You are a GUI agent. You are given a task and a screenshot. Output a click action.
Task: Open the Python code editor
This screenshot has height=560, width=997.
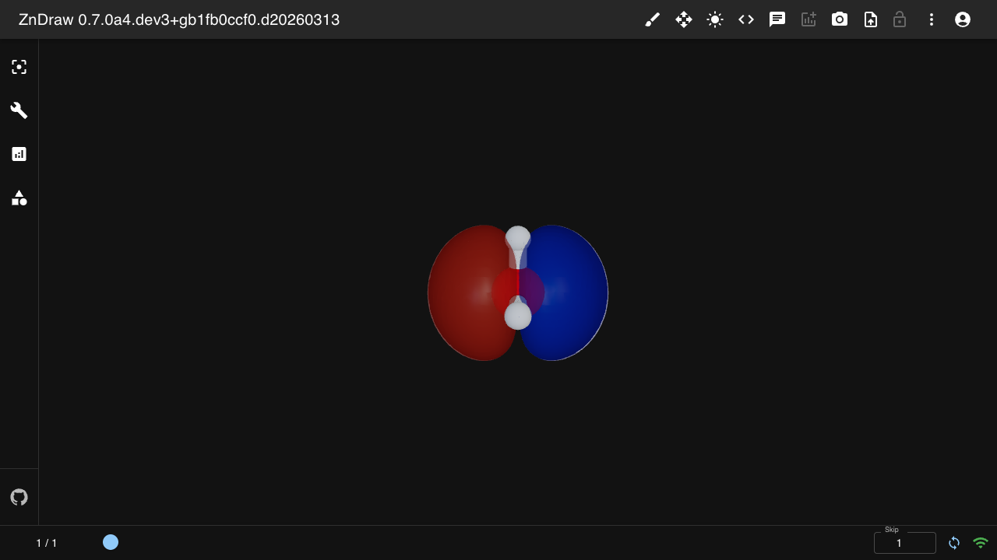pos(746,19)
